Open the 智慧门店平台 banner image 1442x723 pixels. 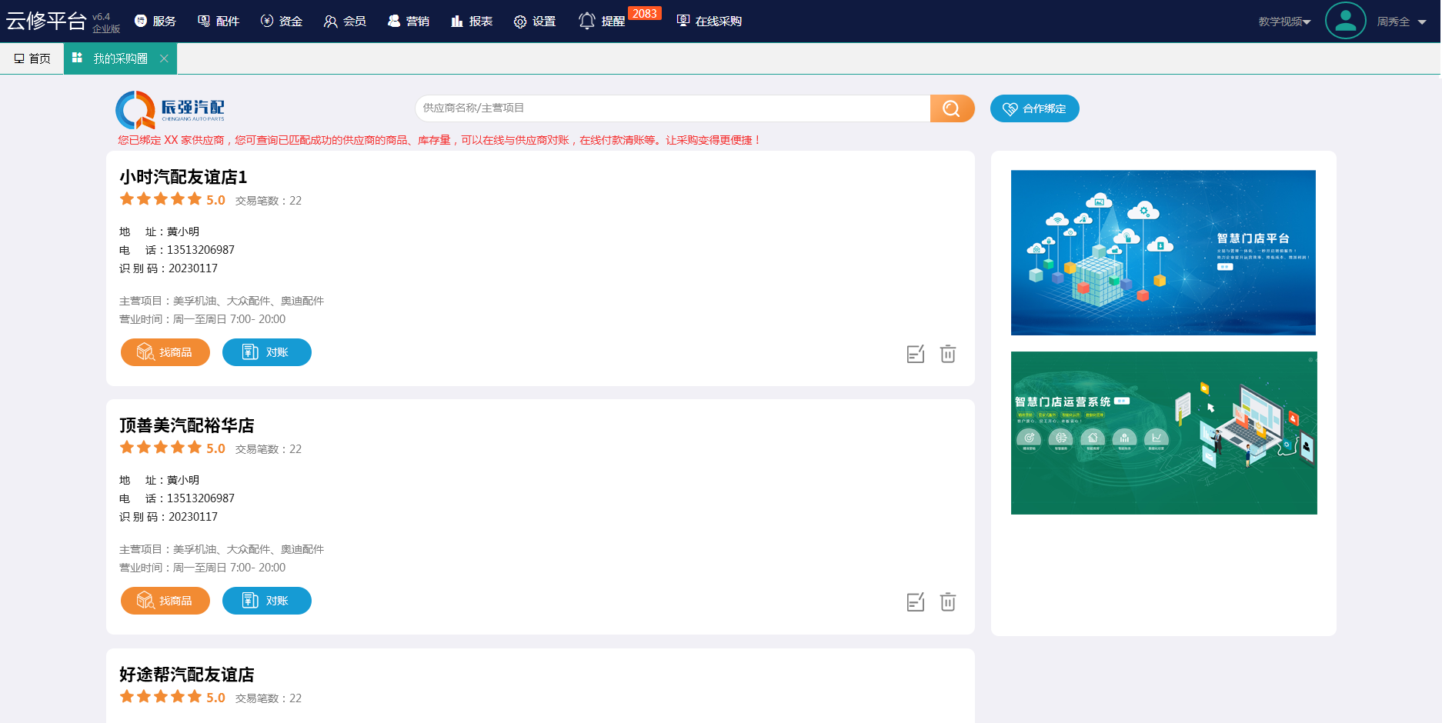tap(1163, 252)
